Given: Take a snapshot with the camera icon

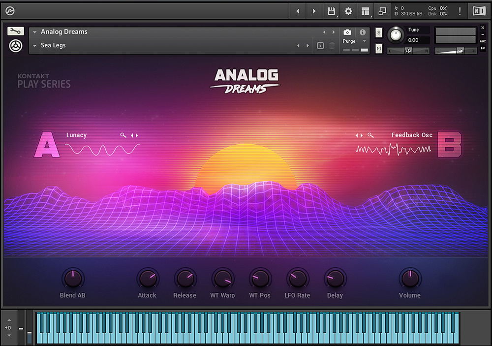Looking at the screenshot, I should tap(347, 32).
